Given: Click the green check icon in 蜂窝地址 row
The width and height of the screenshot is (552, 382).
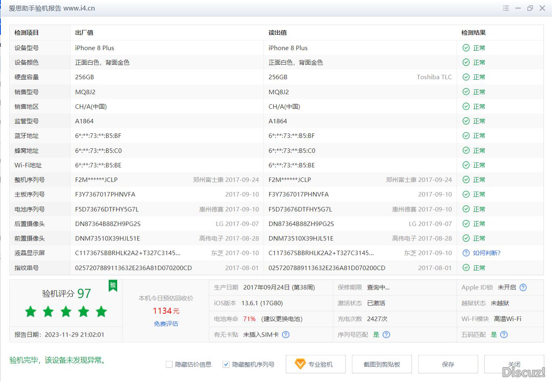Looking at the screenshot, I should tap(466, 150).
